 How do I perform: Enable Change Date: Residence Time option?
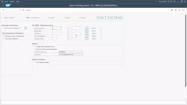point(34,47)
